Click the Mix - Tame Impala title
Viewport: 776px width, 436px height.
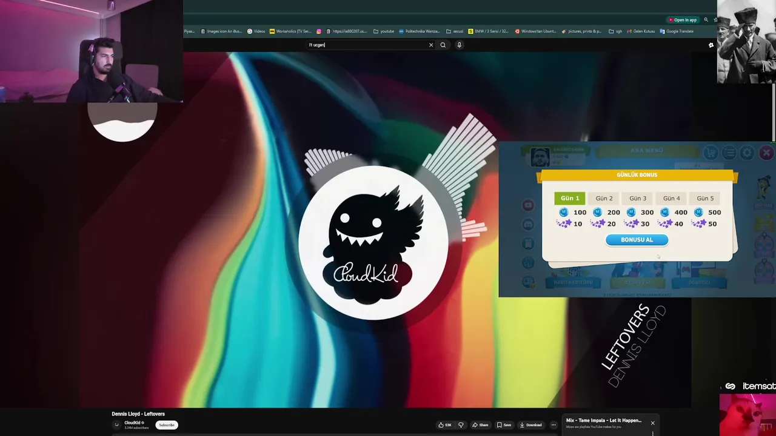[603, 420]
